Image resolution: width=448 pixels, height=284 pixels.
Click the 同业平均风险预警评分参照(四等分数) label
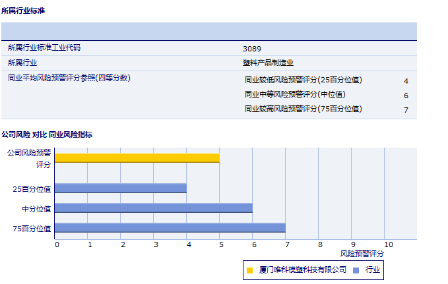click(x=69, y=78)
